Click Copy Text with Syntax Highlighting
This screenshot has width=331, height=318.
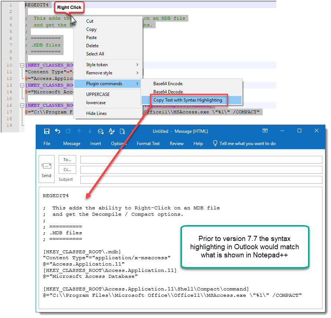(x=191, y=100)
